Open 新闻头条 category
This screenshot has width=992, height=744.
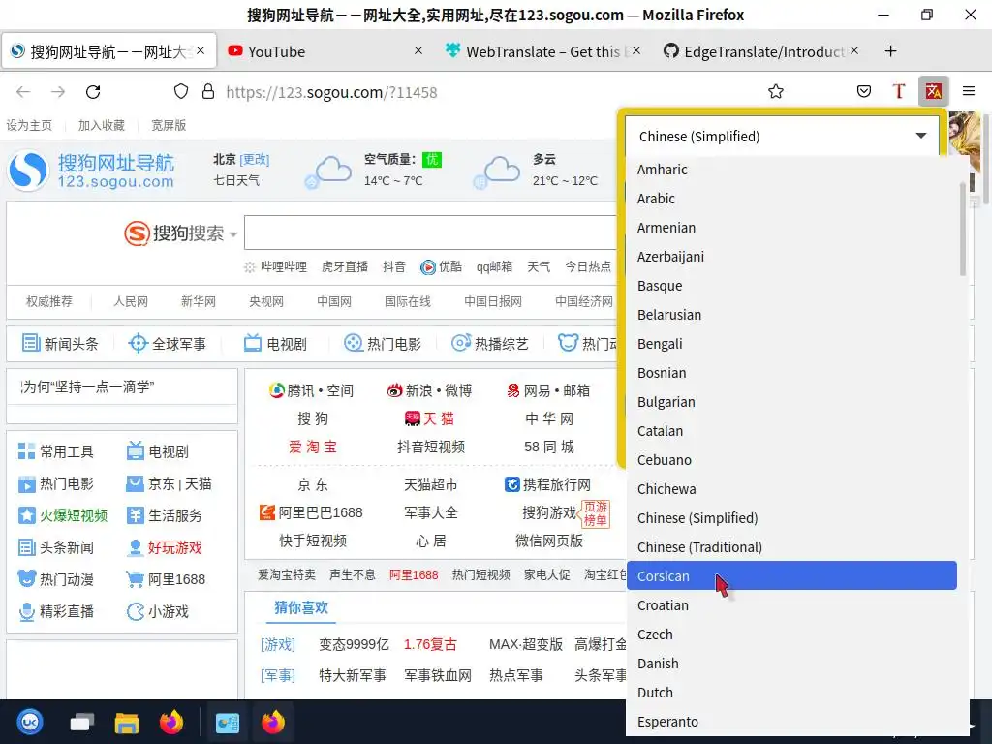coord(61,344)
